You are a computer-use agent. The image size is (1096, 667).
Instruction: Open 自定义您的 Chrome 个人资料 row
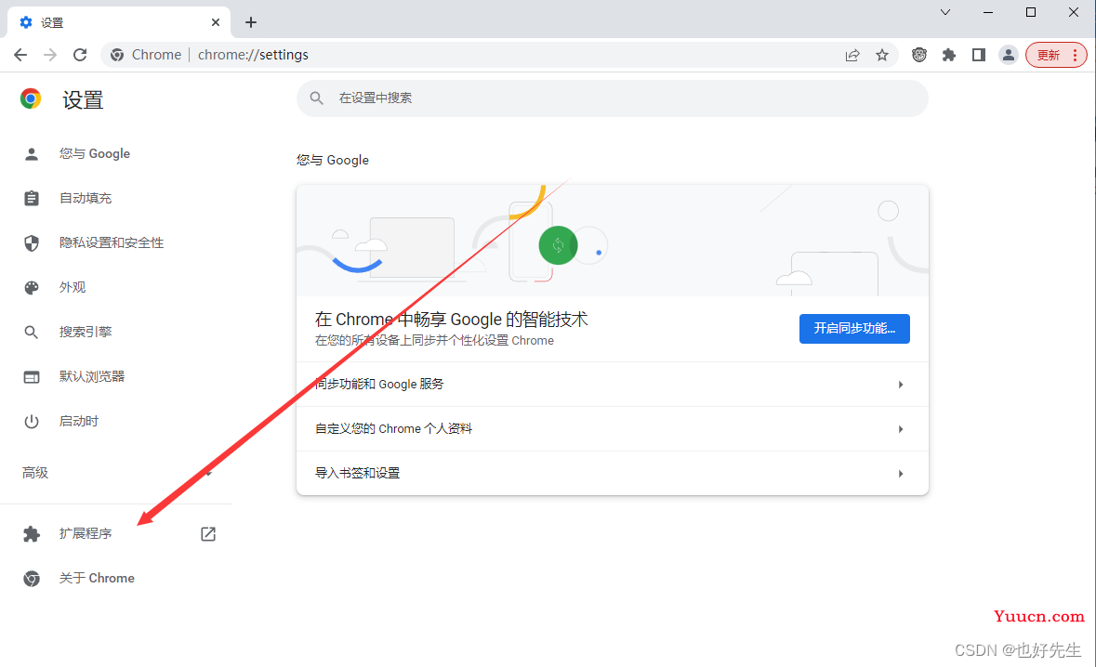tap(613, 429)
